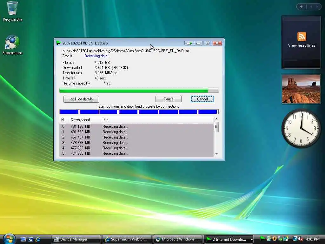The height and width of the screenshot is (244, 325).
Task: Click the time left value 43 sec
Action: pos(100,78)
